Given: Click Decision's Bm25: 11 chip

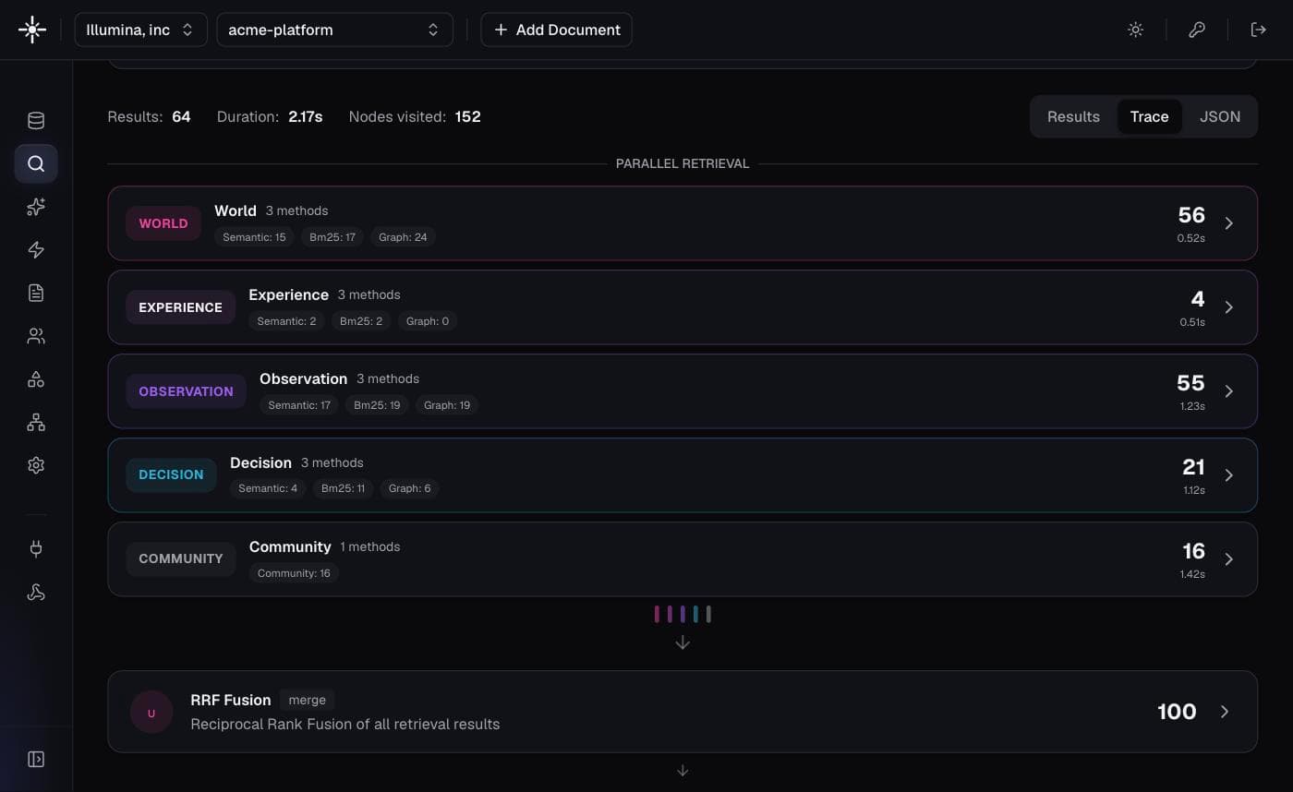Looking at the screenshot, I should click(343, 488).
